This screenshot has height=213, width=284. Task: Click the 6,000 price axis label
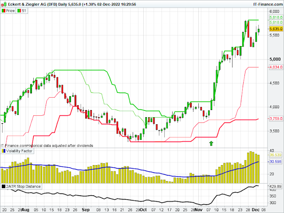coord(274,12)
